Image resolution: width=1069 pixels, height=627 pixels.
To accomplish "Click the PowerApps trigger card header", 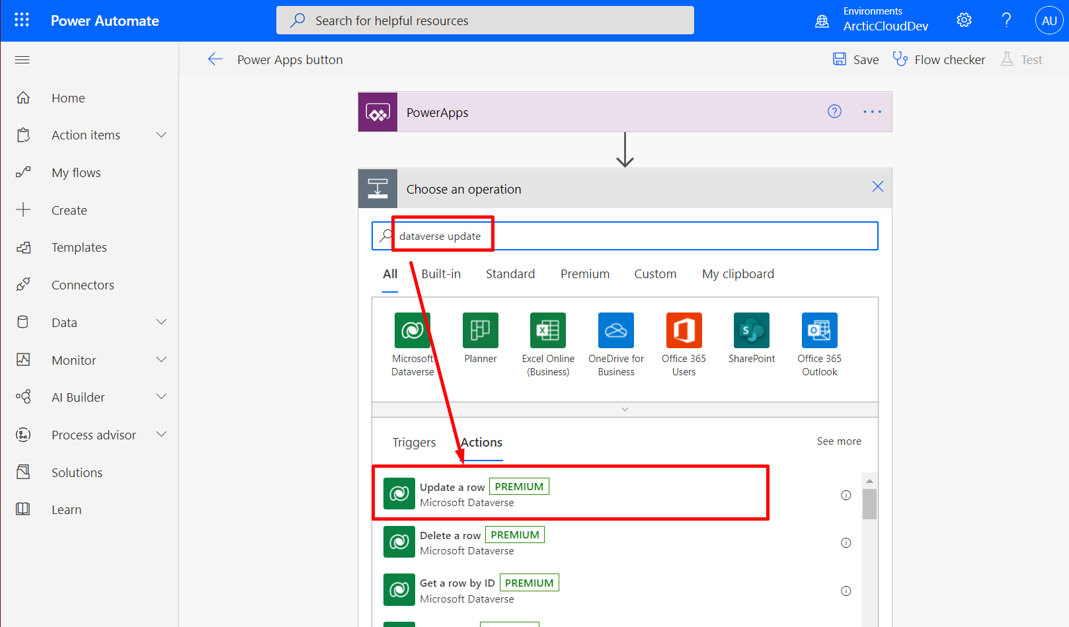I will tap(625, 112).
